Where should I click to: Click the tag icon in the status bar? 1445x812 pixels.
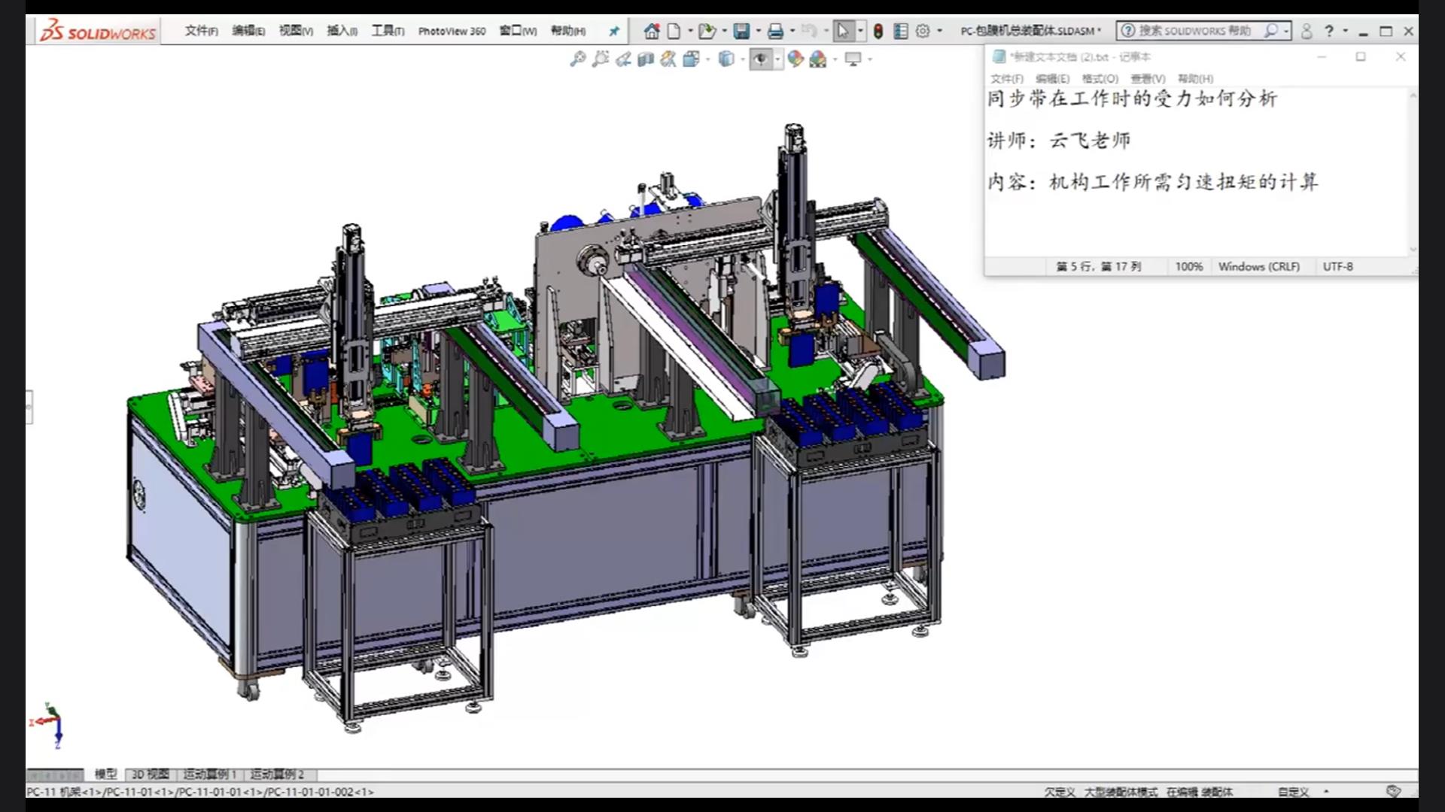1393,791
